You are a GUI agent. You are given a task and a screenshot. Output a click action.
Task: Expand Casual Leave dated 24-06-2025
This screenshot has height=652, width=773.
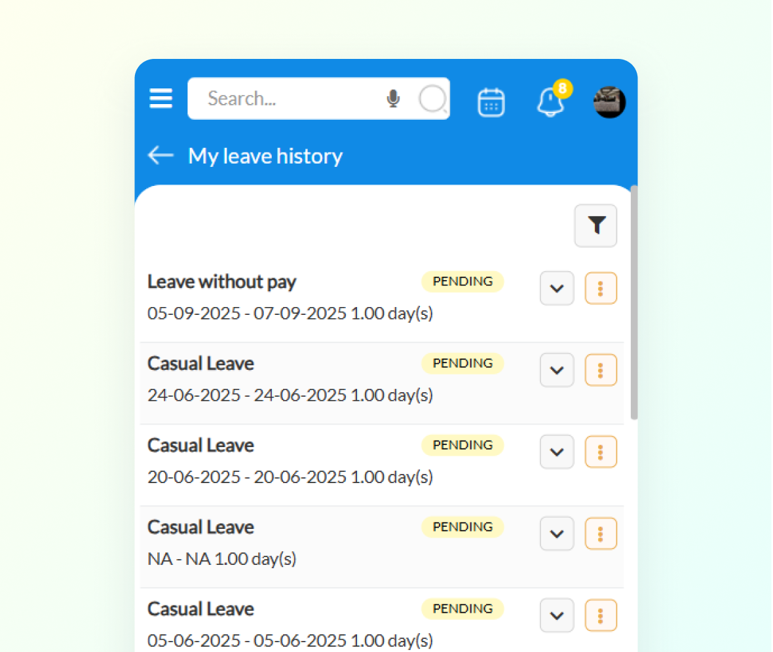coord(557,370)
